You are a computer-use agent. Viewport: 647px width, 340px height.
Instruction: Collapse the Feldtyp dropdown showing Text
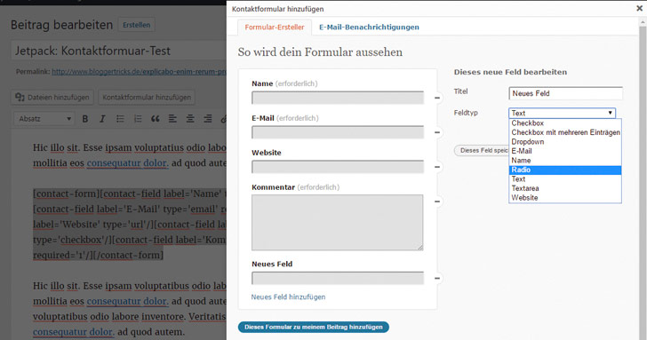562,113
